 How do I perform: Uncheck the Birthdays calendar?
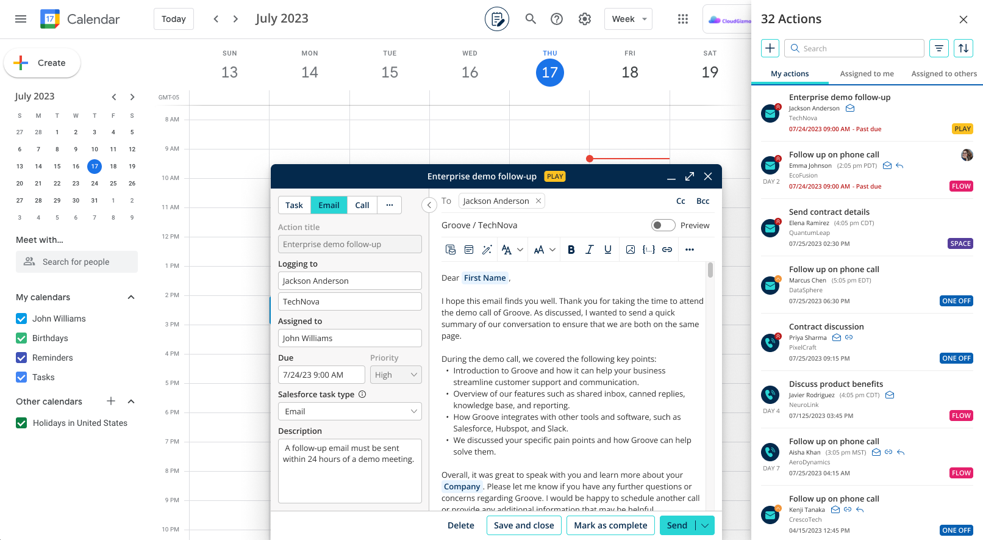pyautogui.click(x=21, y=338)
